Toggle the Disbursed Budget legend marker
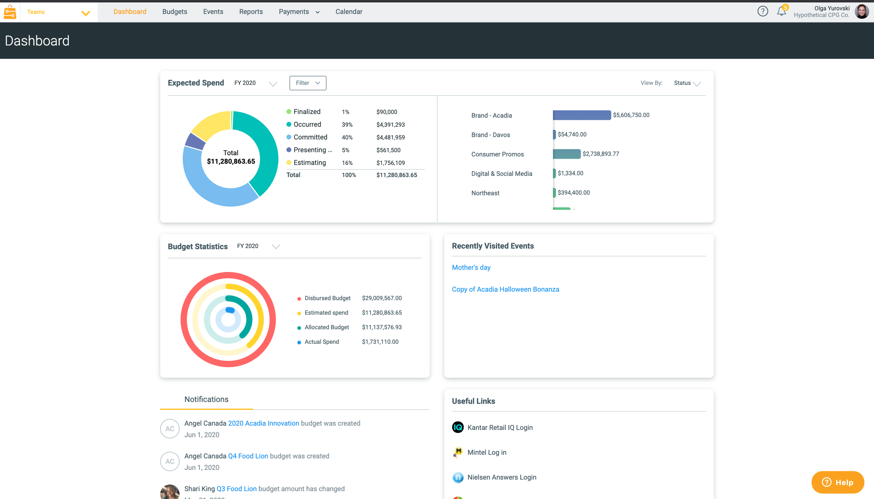This screenshot has width=874, height=499. tap(299, 298)
